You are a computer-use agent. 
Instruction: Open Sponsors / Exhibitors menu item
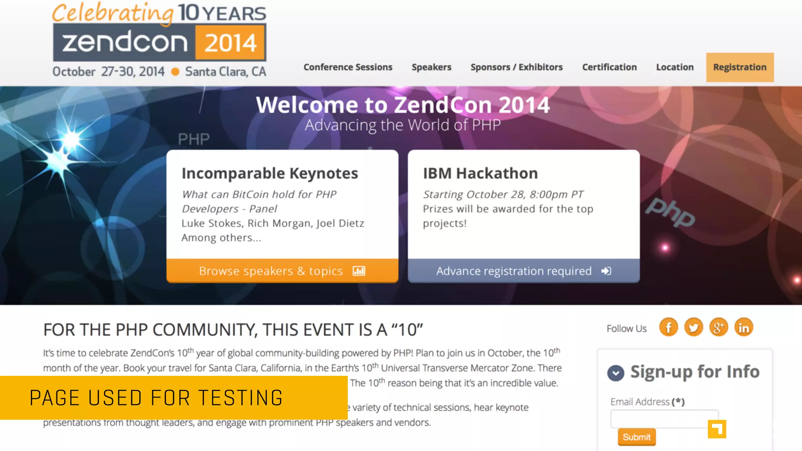pos(517,67)
